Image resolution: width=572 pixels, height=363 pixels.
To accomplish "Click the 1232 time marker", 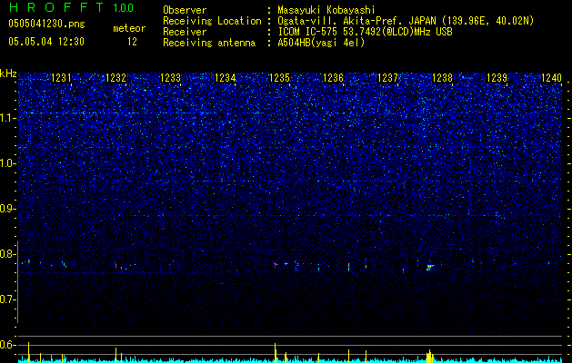I will pyautogui.click(x=115, y=78).
